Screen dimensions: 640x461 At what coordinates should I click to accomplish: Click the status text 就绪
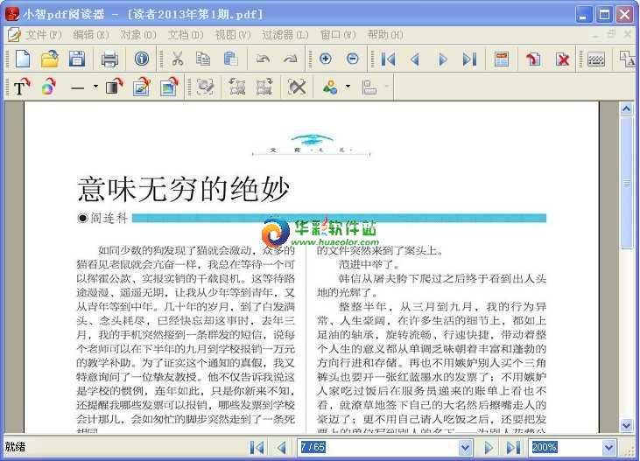pos(15,447)
